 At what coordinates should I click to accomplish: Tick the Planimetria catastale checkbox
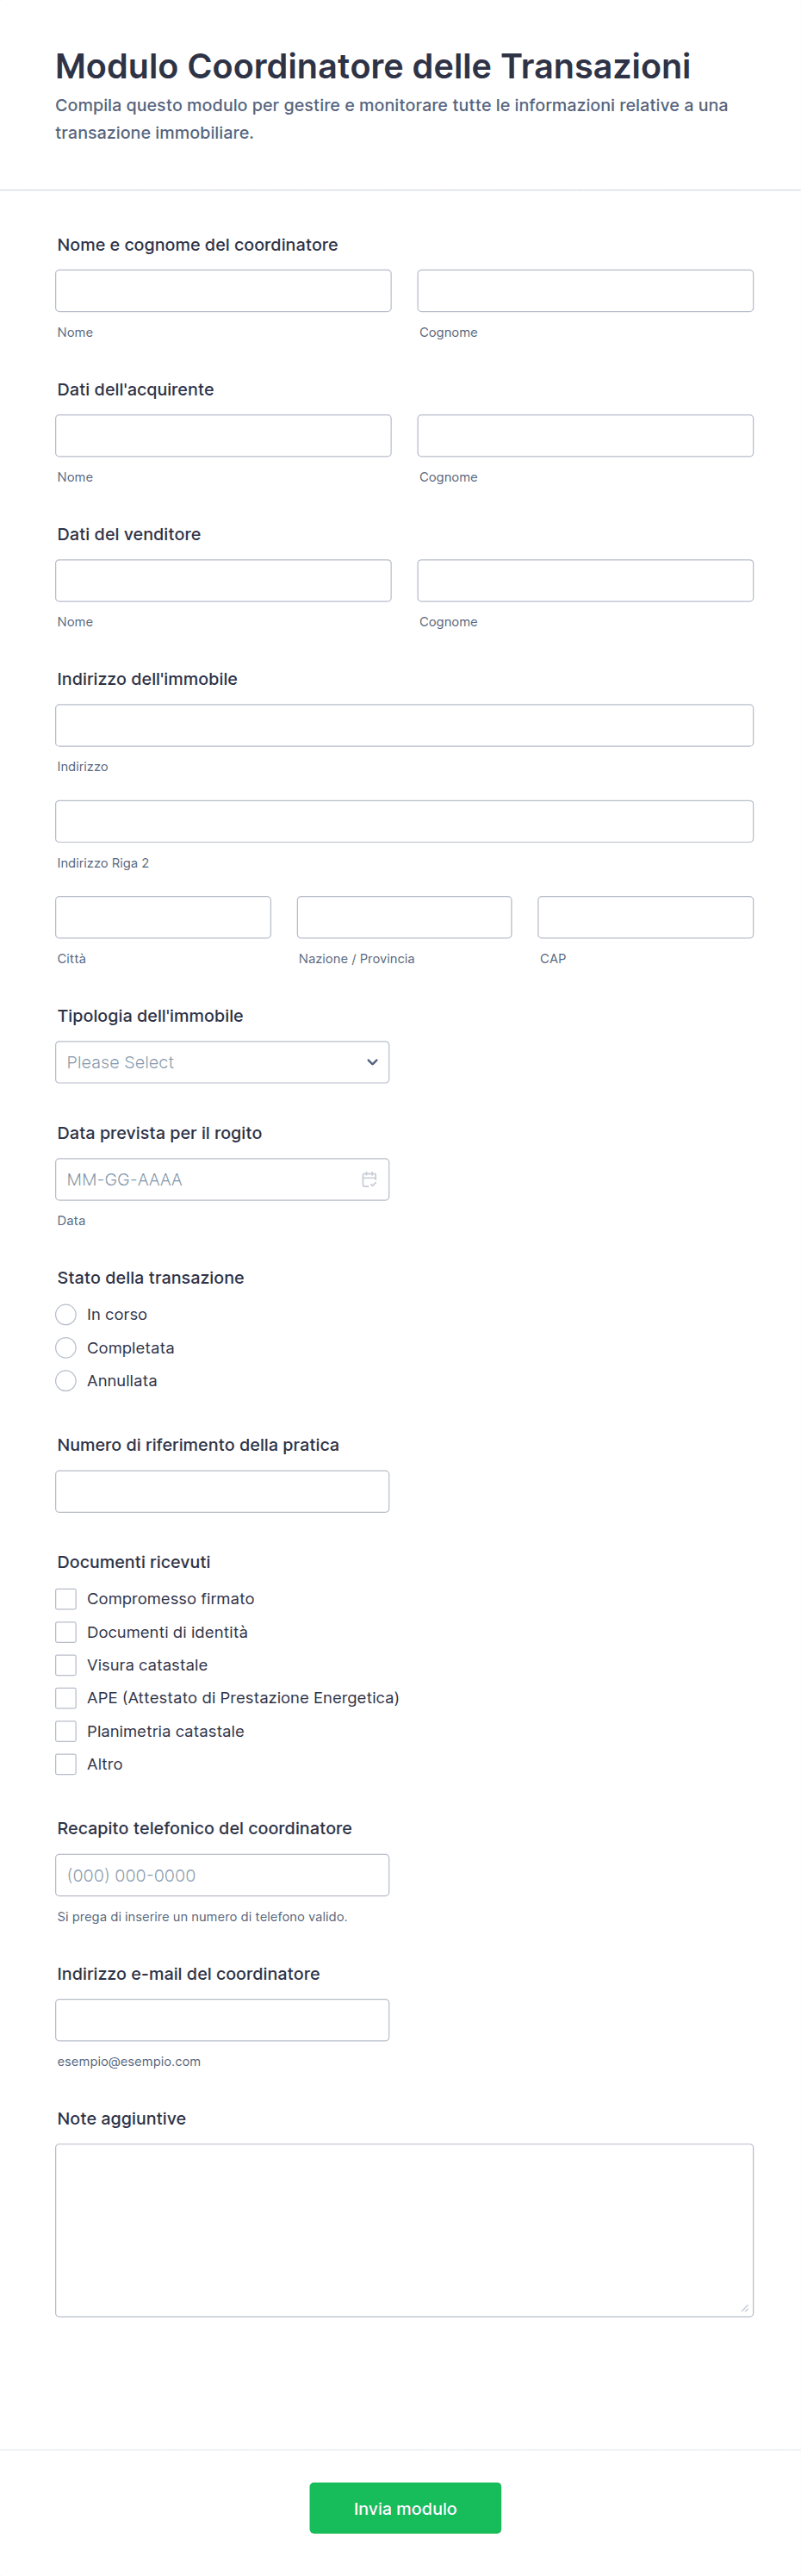pos(66,1731)
